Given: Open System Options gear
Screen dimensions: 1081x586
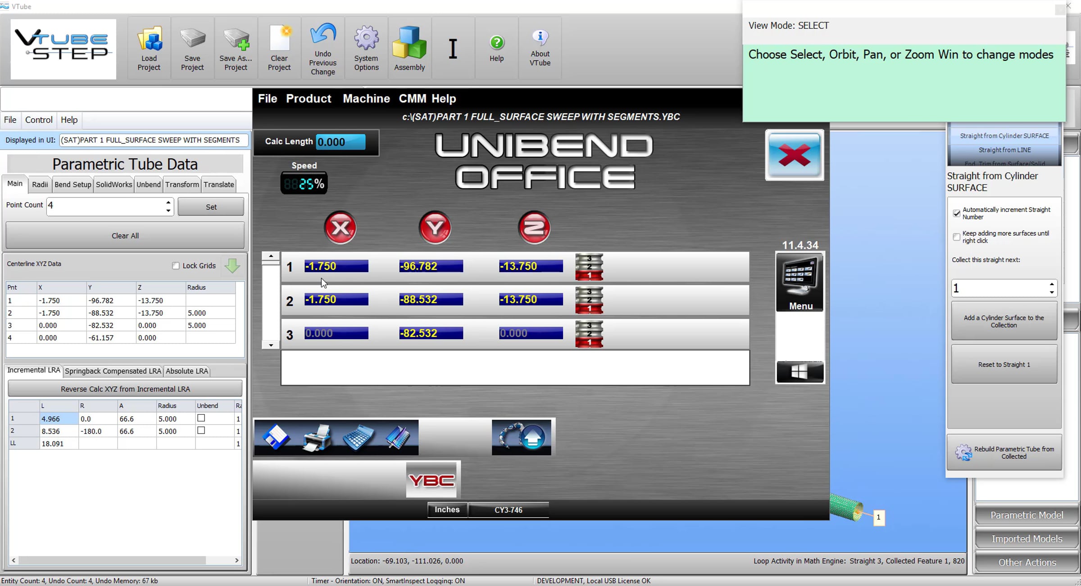Looking at the screenshot, I should (366, 48).
